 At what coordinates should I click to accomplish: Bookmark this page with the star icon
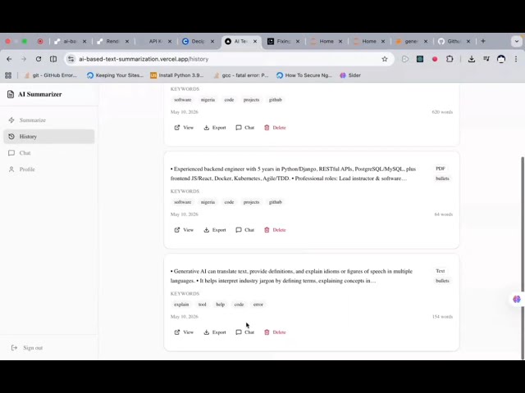pos(385,59)
